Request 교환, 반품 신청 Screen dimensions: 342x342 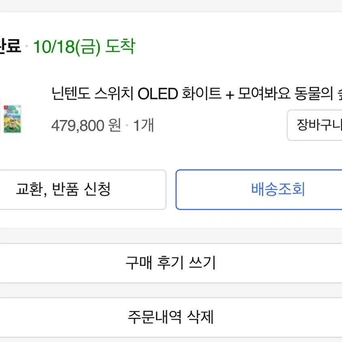point(83,190)
